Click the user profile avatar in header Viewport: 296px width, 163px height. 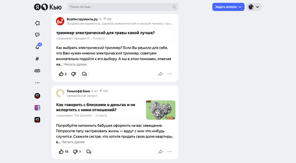click(x=251, y=7)
